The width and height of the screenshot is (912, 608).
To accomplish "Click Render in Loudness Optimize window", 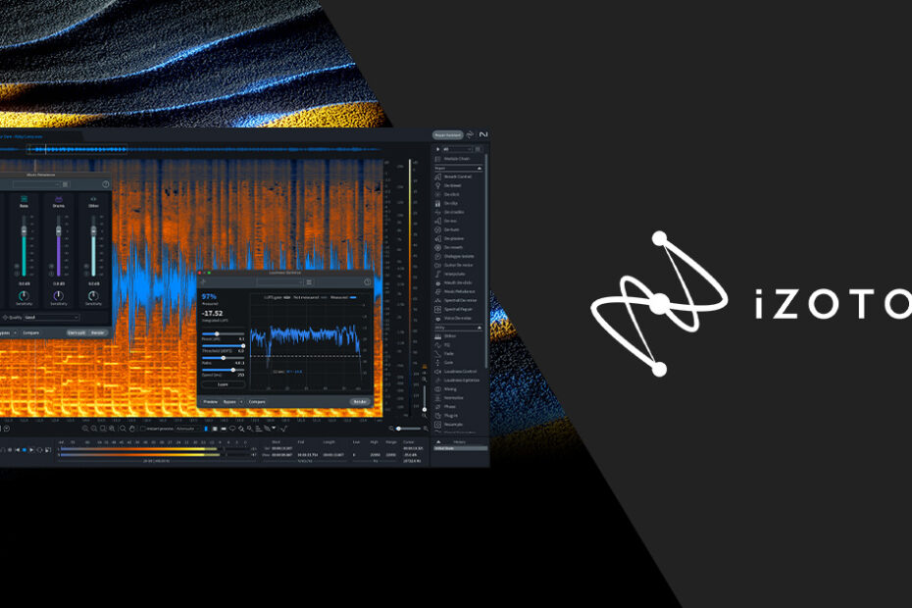I will [x=360, y=402].
